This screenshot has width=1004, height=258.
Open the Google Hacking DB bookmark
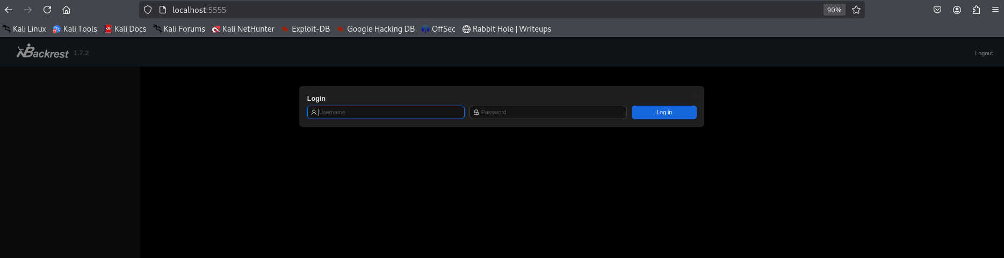coord(375,29)
